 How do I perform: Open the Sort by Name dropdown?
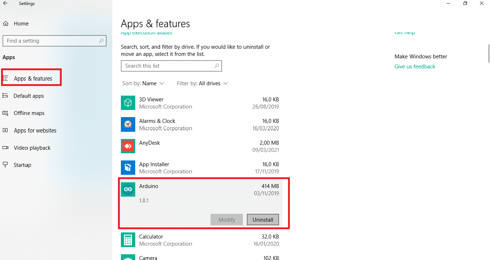point(143,83)
